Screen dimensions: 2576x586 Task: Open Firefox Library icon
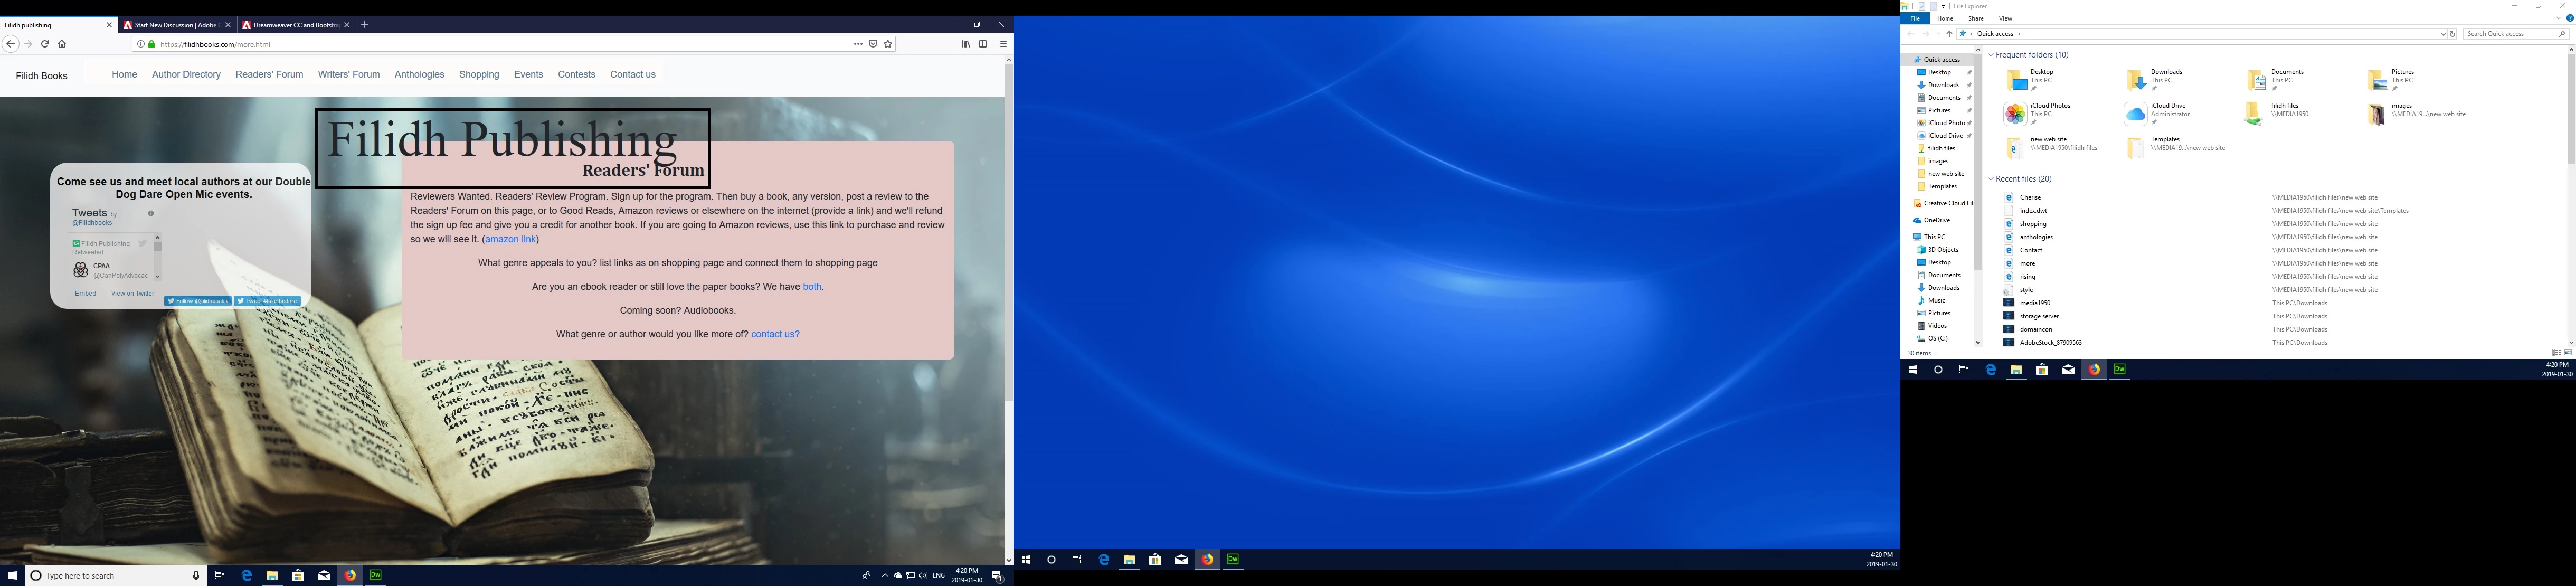click(966, 44)
